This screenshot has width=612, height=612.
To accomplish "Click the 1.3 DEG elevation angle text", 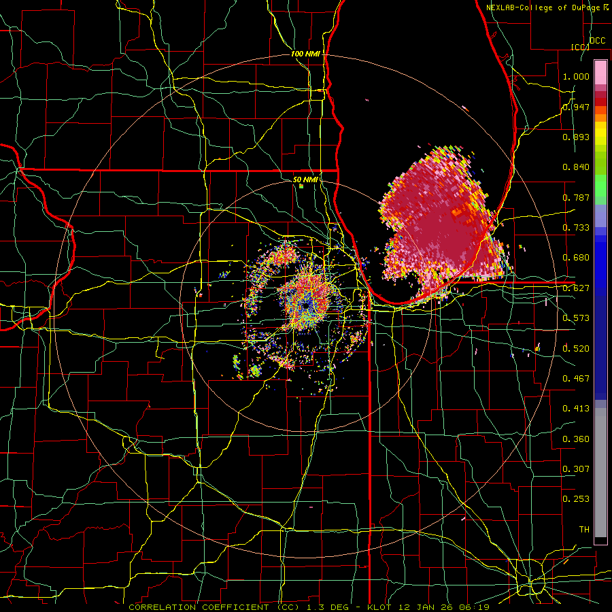I will (x=326, y=607).
